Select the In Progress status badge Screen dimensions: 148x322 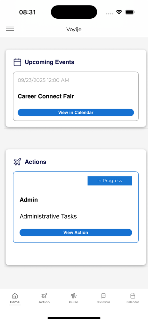click(110, 181)
